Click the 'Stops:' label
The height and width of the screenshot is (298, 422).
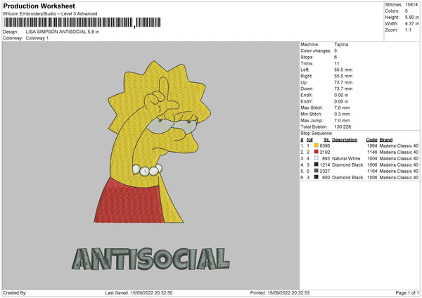click(x=307, y=57)
